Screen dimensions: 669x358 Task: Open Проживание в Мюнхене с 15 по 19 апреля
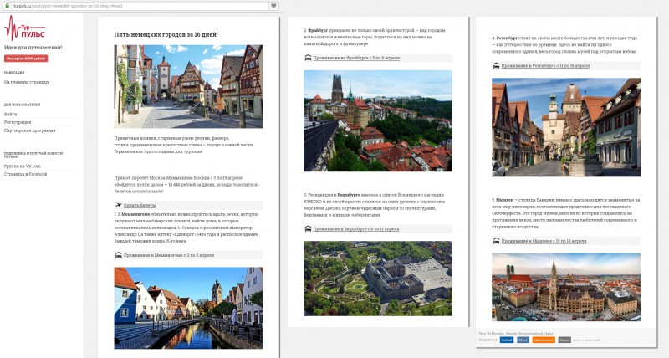coord(544,241)
